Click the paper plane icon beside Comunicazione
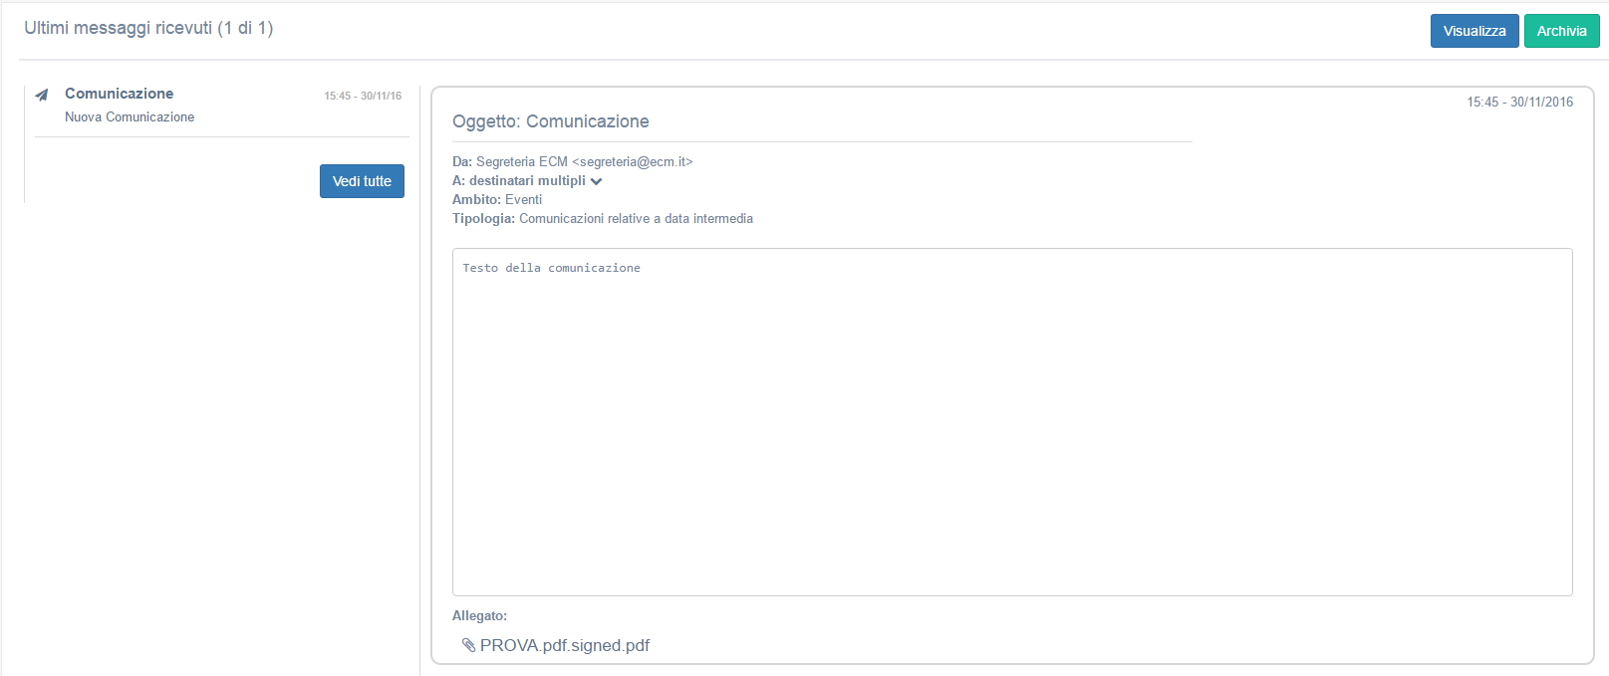 pyautogui.click(x=42, y=96)
